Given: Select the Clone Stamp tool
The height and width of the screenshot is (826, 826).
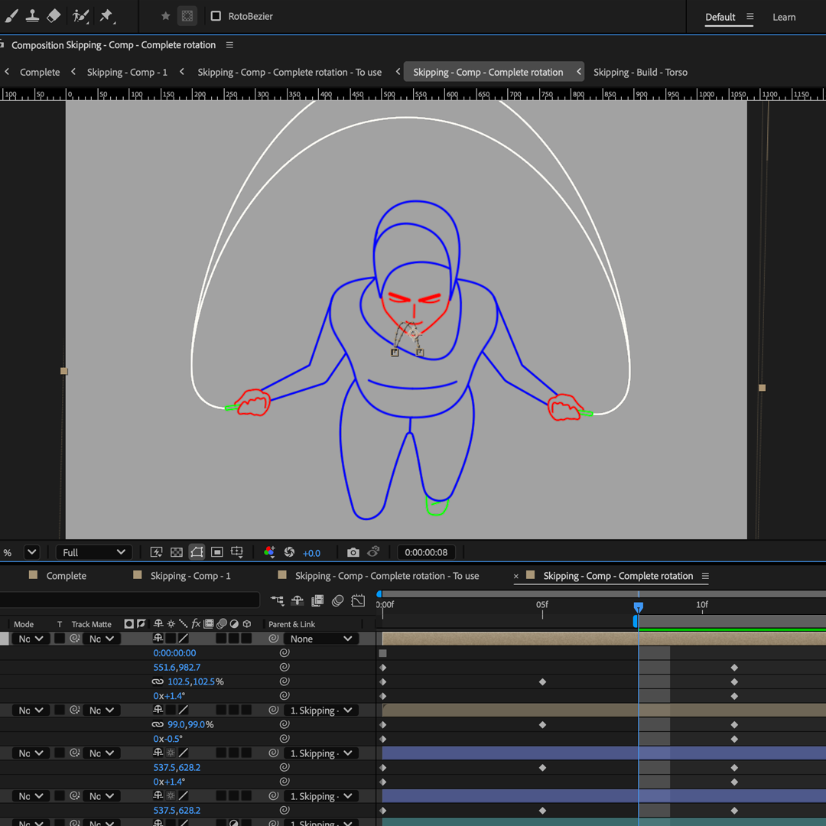Looking at the screenshot, I should pyautogui.click(x=32, y=16).
